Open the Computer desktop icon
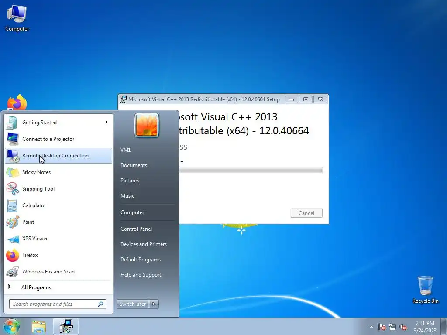Viewport: 447px width, 335px height. pos(17,14)
